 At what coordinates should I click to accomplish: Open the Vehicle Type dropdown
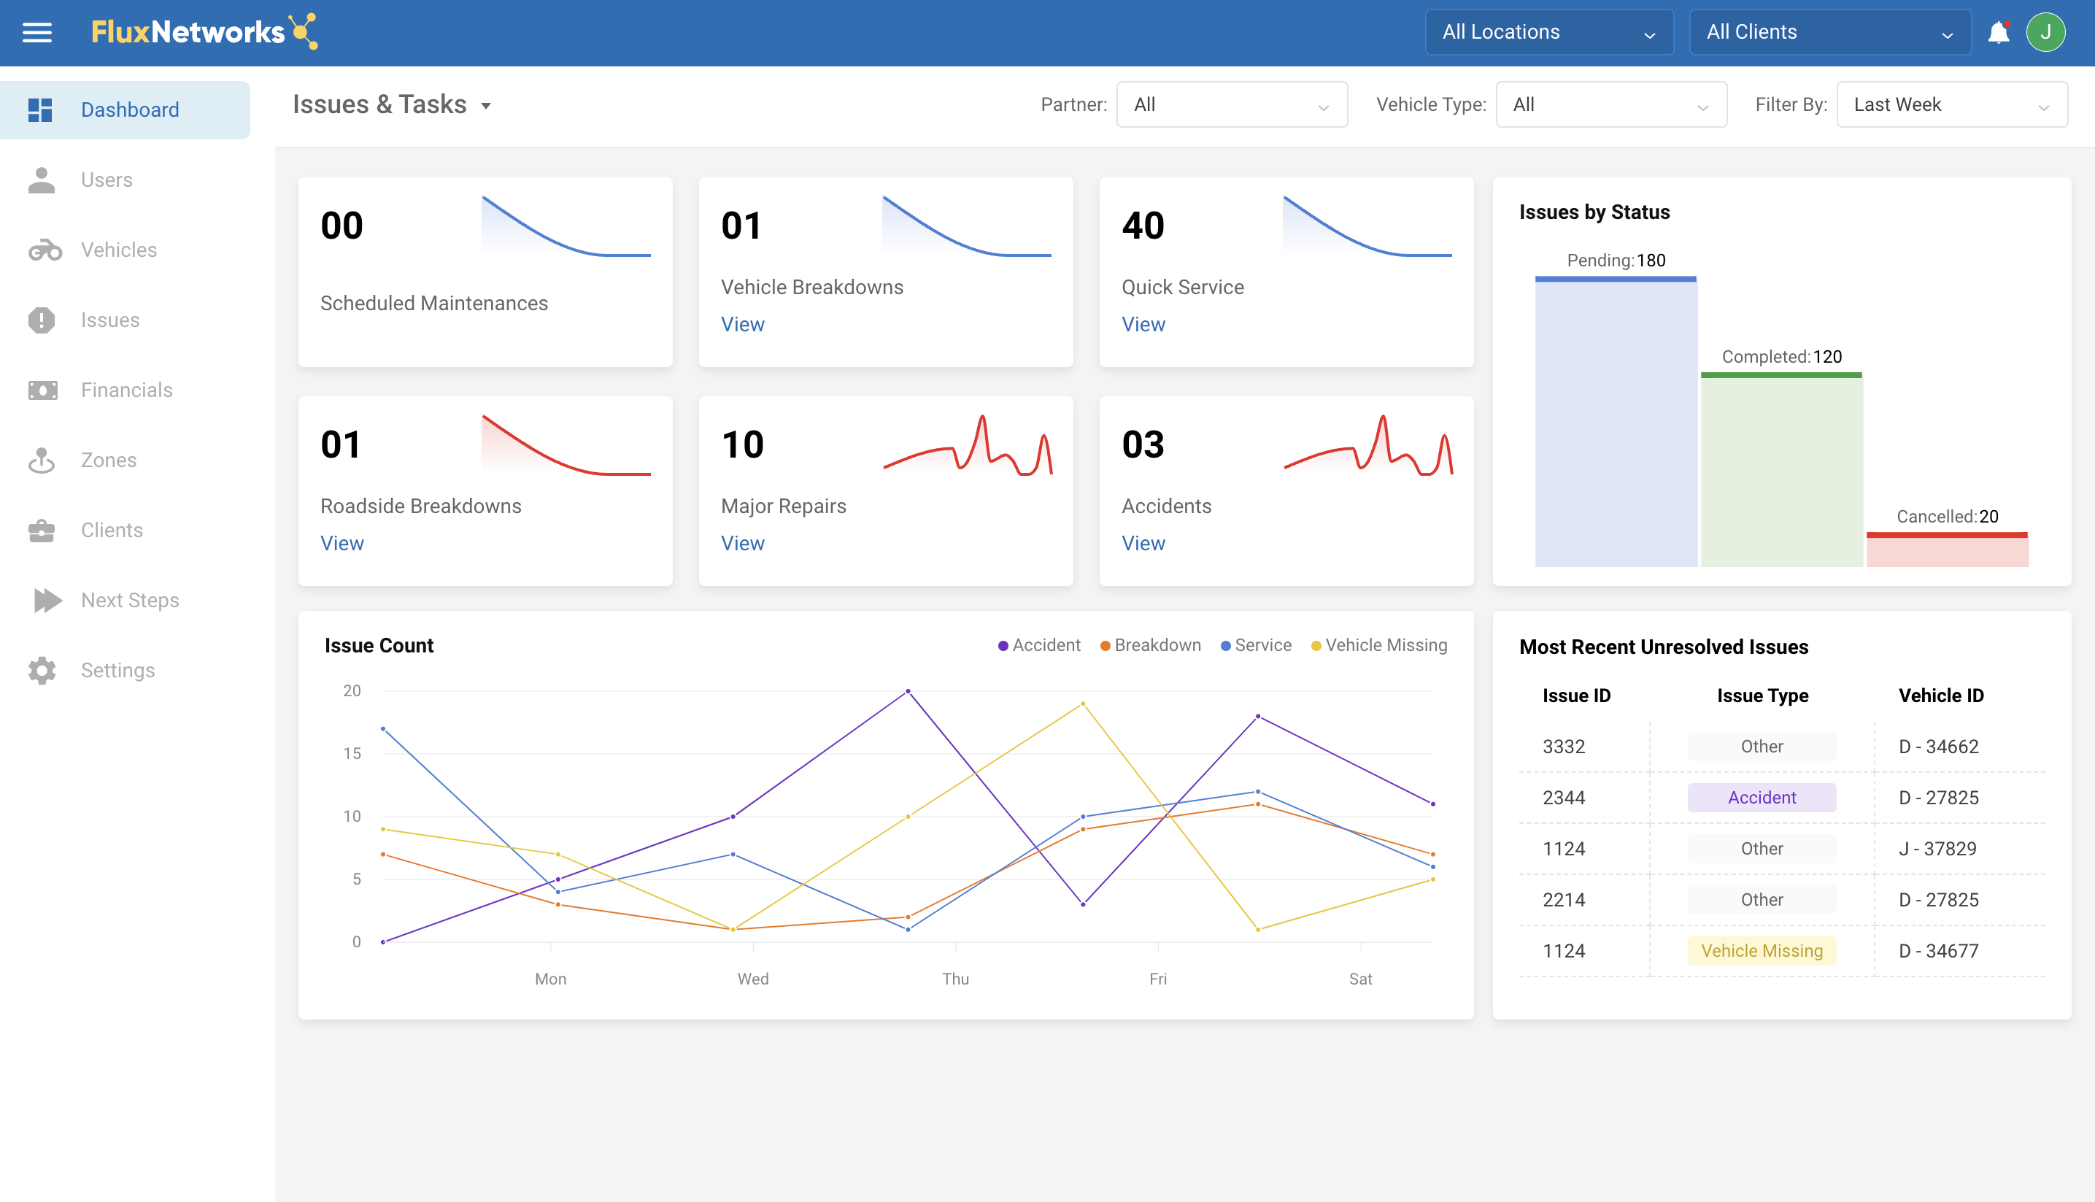coord(1610,105)
